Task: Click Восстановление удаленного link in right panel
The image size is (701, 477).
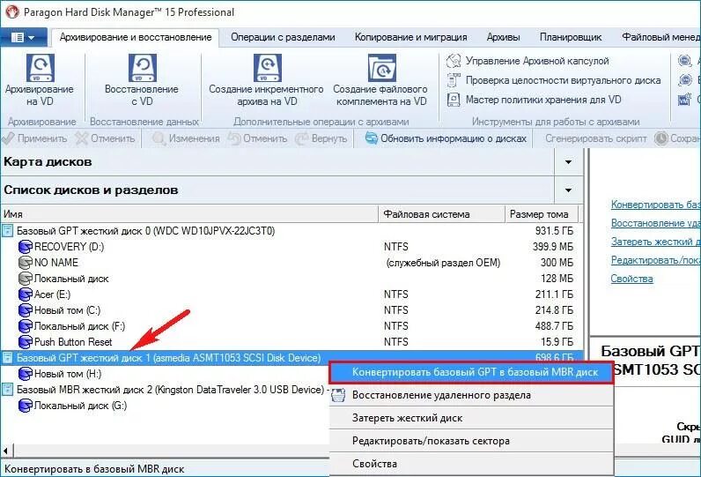Action: [655, 223]
